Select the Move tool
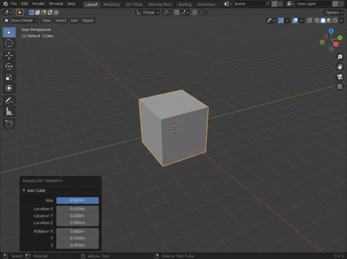This screenshot has height=259, width=347. coord(9,55)
